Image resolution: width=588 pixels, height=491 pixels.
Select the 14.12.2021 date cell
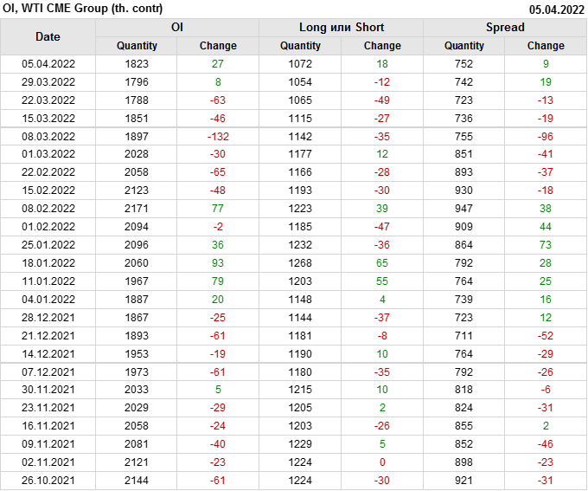[48, 353]
